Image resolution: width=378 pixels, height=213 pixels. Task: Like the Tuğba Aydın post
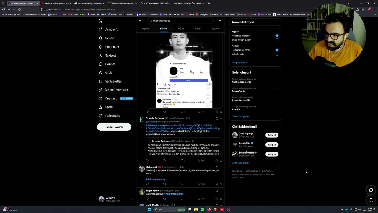click(x=182, y=199)
